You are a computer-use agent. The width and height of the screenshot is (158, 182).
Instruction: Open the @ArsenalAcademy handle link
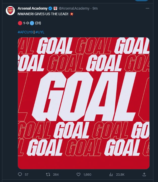tap(74, 8)
